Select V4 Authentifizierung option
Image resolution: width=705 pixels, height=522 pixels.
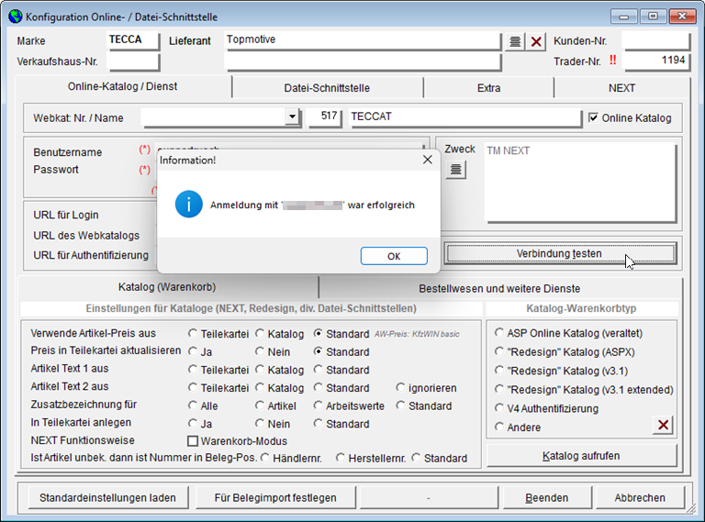coord(499,408)
